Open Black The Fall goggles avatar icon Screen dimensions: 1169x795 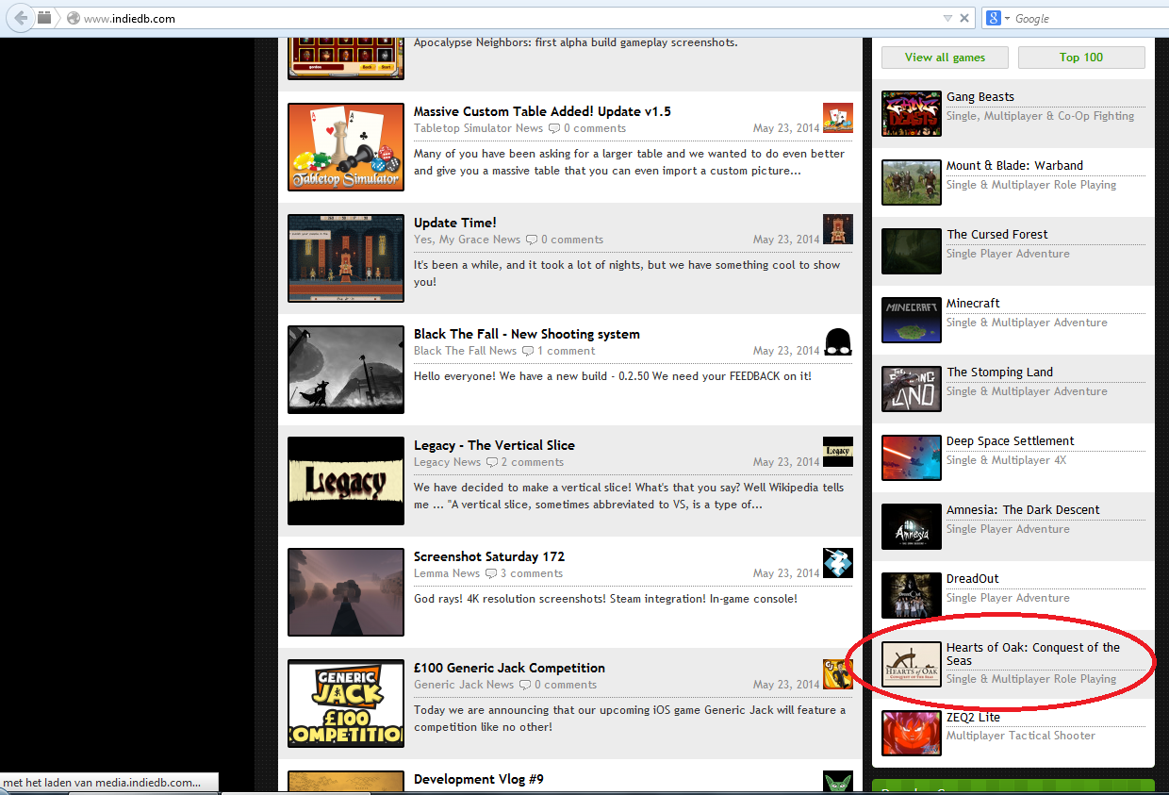[x=838, y=340]
